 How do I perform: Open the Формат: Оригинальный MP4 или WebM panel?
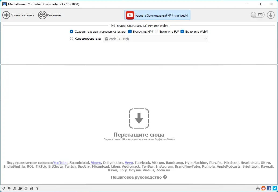(x=157, y=15)
